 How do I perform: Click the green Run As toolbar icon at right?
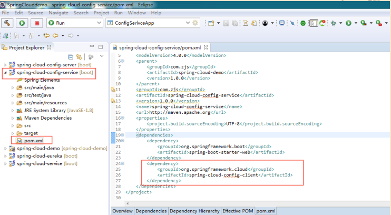(348, 23)
